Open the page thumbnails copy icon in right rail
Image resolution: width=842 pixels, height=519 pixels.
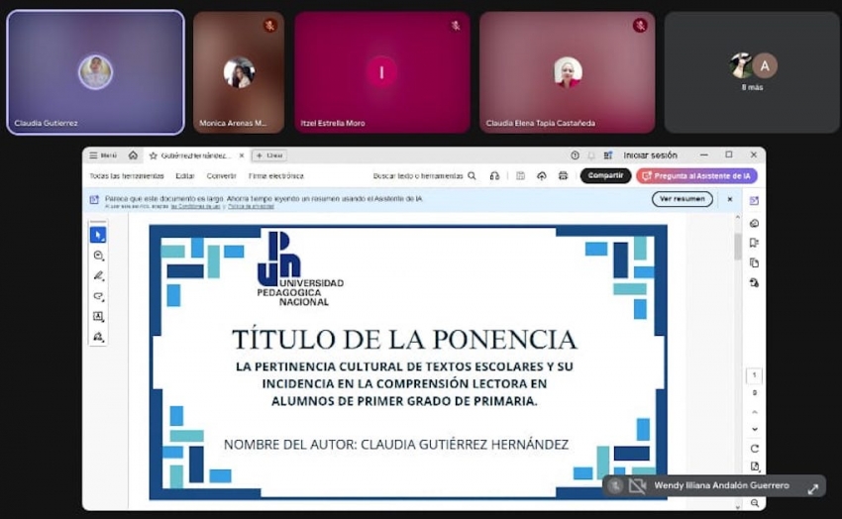[754, 263]
